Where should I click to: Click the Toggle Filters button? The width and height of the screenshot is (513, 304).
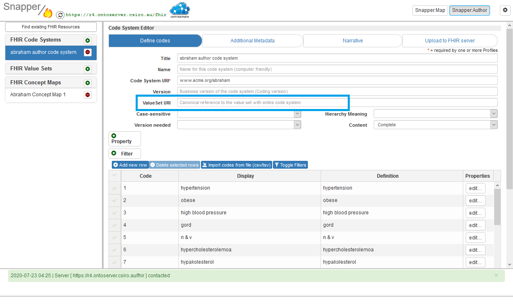[x=290, y=165]
